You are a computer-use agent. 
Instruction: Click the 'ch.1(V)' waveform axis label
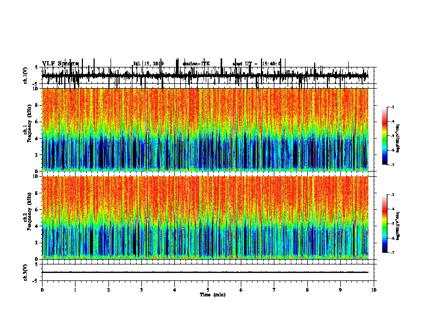[26, 75]
